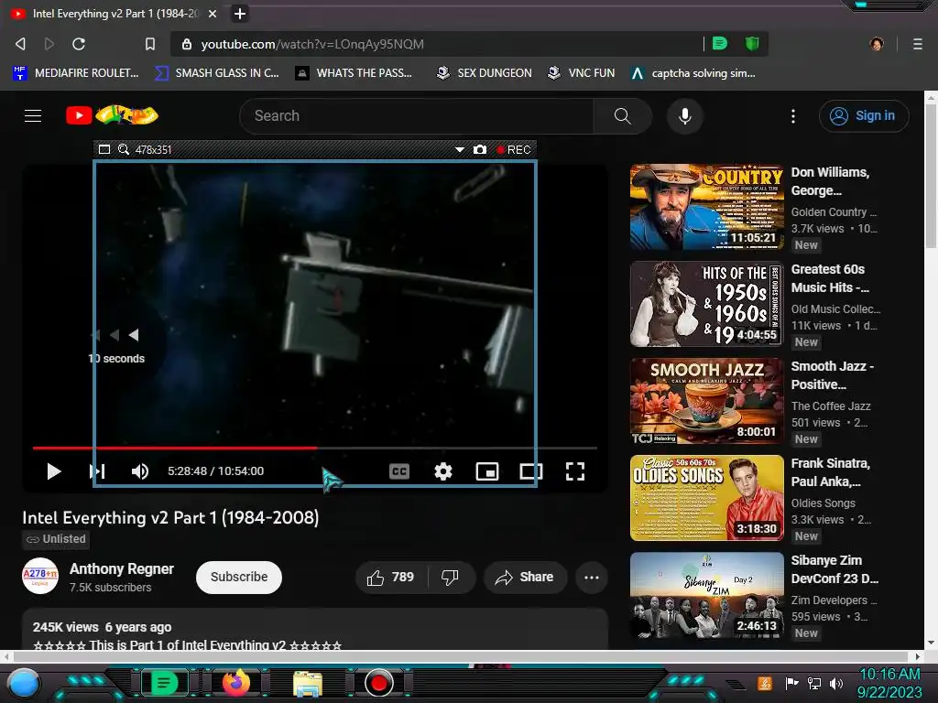Open WHATS THE PASS... bookmark

354,73
